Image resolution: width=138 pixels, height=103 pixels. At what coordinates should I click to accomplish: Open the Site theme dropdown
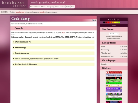click(114, 34)
